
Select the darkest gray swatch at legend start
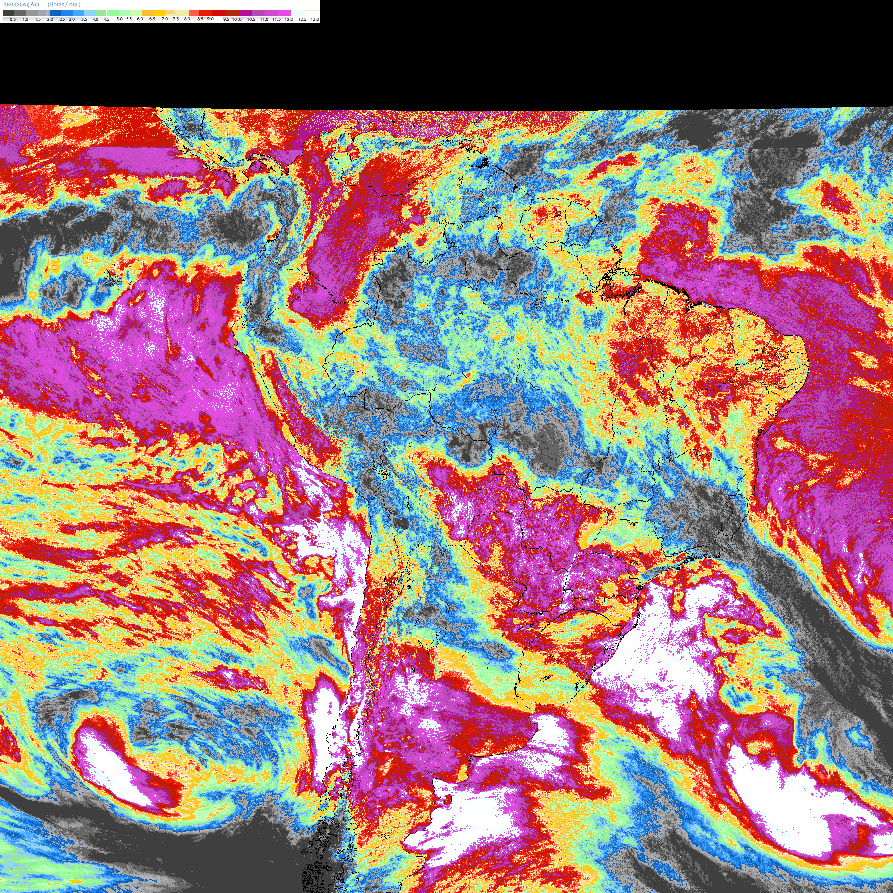8,13
